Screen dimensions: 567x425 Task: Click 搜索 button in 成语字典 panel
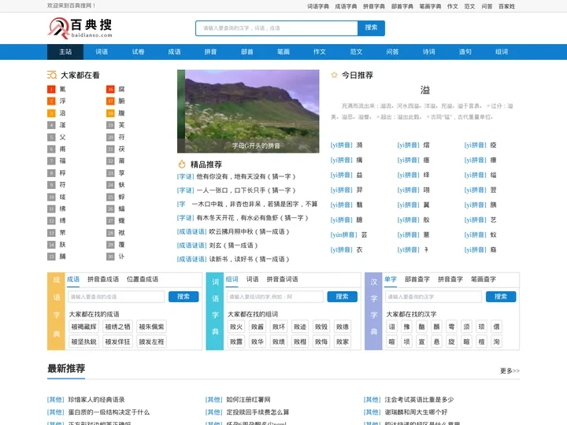point(183,297)
